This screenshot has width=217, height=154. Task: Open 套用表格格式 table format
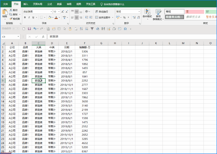(158, 15)
